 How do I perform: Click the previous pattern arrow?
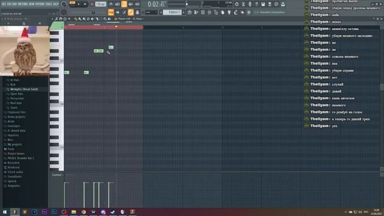161,12
